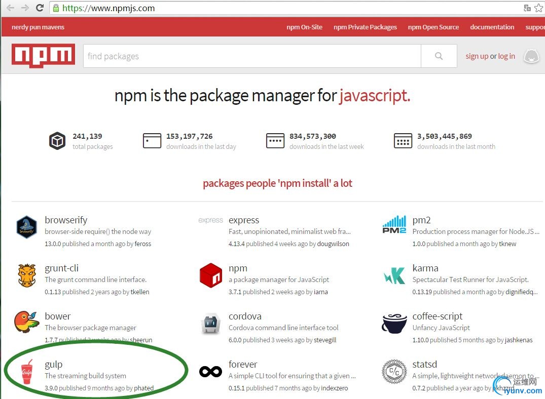Screen dimensions: 545x399
Task: Open the statsd package link
Action: tap(425, 364)
